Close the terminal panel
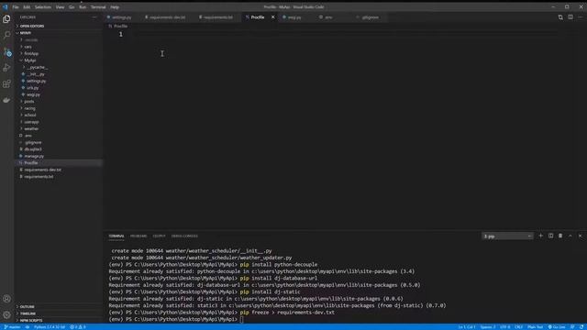Image resolution: width=587 pixels, height=330 pixels. (x=581, y=236)
